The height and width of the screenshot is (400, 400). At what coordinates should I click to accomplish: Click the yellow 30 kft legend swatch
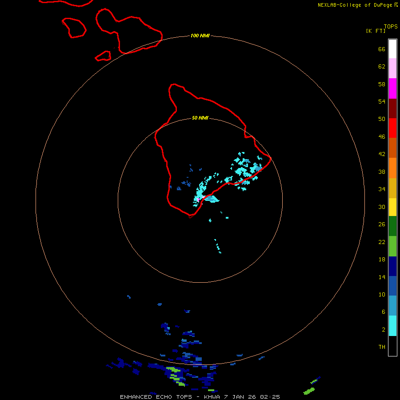click(x=392, y=207)
